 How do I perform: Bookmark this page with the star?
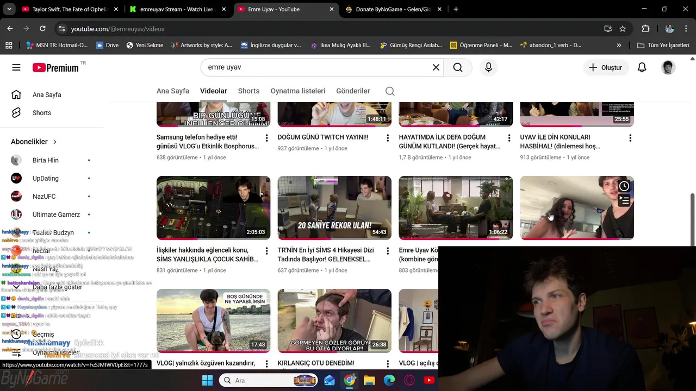tap(623, 29)
